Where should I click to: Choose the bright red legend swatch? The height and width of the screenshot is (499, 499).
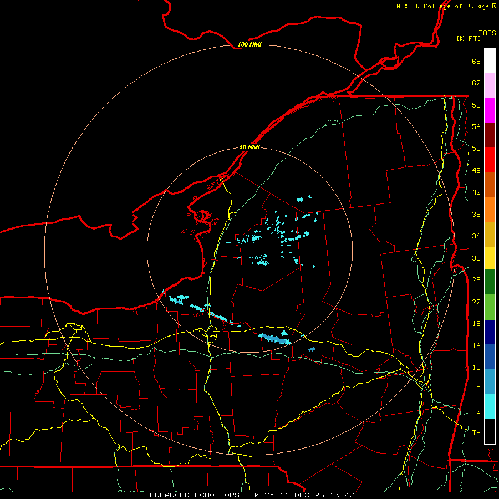[490, 160]
